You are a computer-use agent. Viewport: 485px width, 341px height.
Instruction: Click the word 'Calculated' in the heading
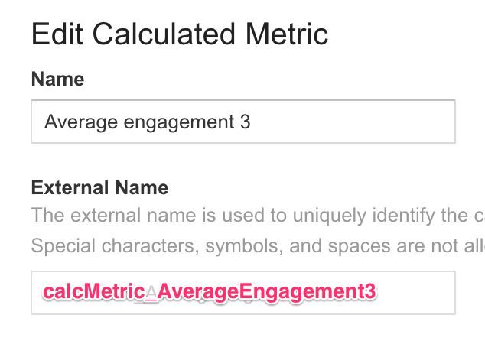coord(164,34)
